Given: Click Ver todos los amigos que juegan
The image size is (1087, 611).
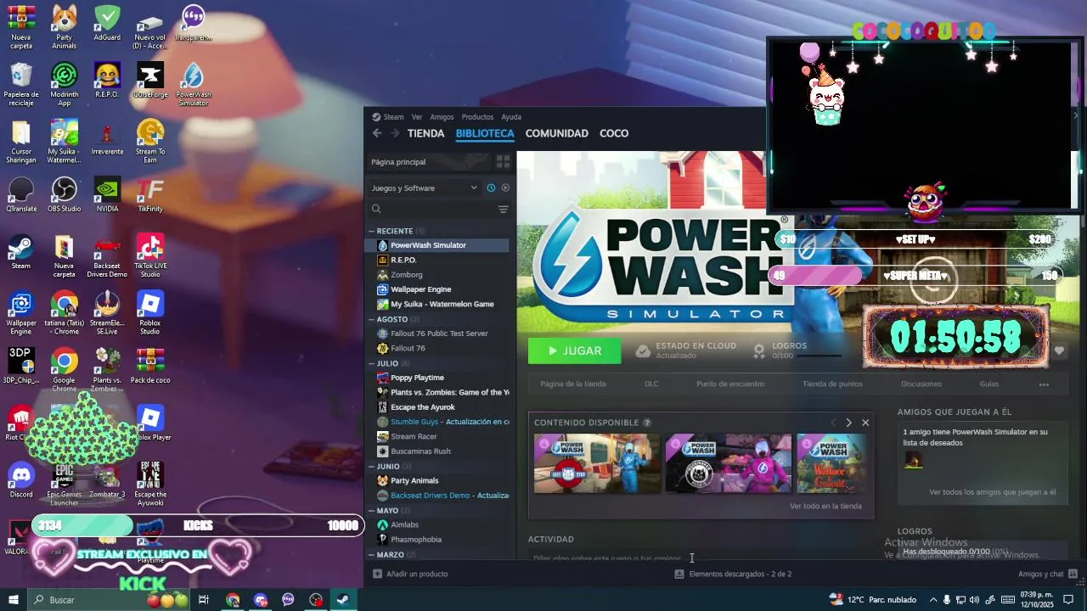Looking at the screenshot, I should [993, 492].
